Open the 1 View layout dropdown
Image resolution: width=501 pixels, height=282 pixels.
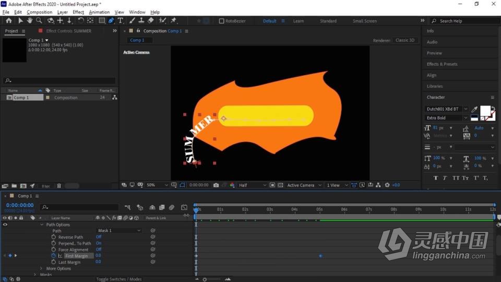337,185
